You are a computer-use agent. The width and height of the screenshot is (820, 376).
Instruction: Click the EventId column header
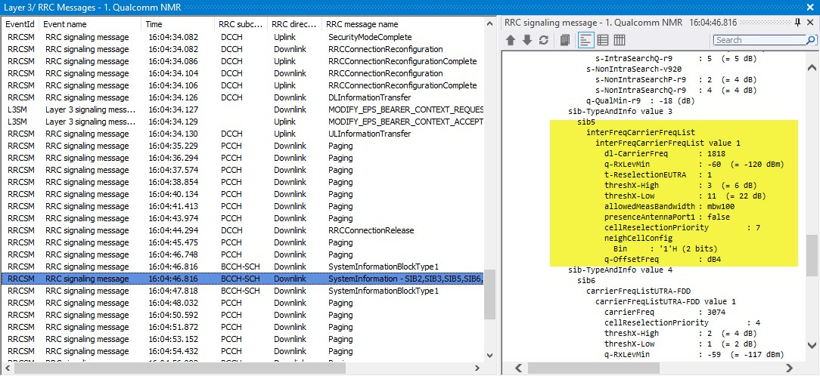(21, 24)
